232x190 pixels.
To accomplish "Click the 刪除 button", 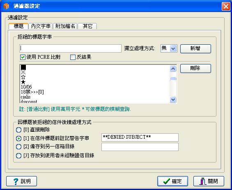I will pyautogui.click(x=195, y=68).
